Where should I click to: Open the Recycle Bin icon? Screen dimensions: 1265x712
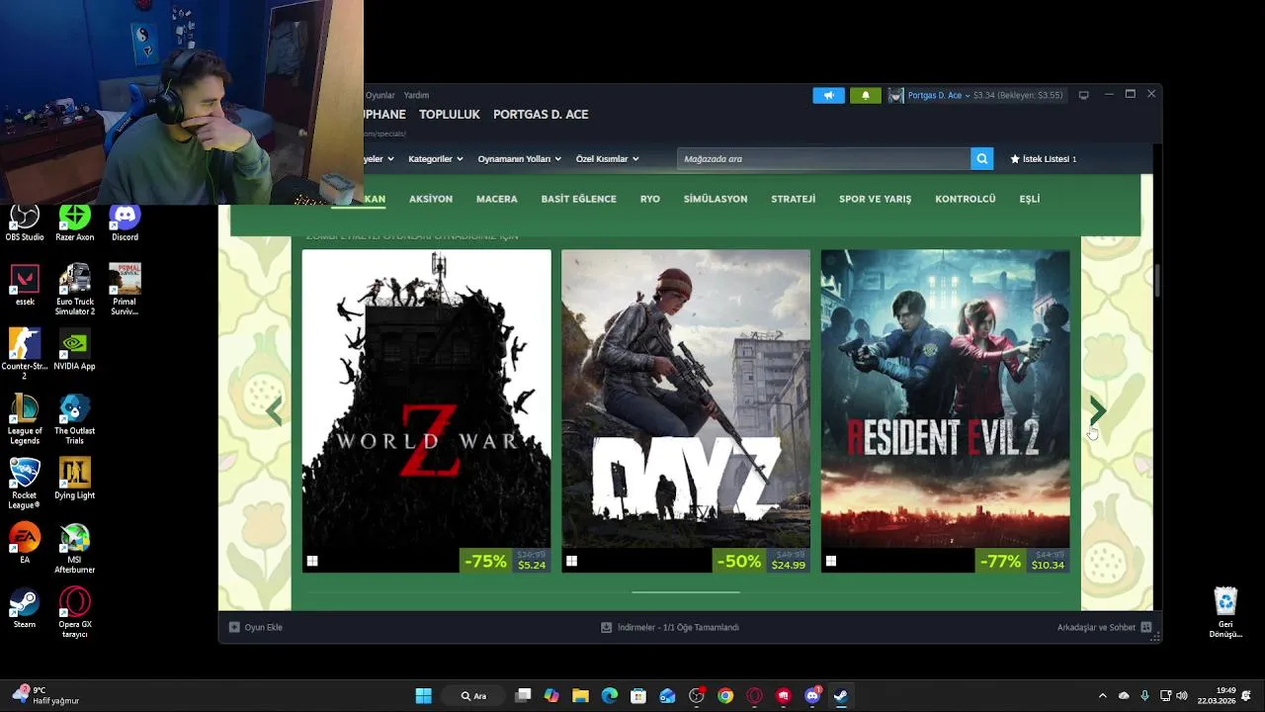click(1225, 612)
